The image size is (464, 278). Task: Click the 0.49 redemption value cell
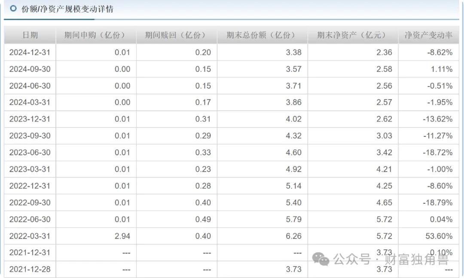[203, 219]
